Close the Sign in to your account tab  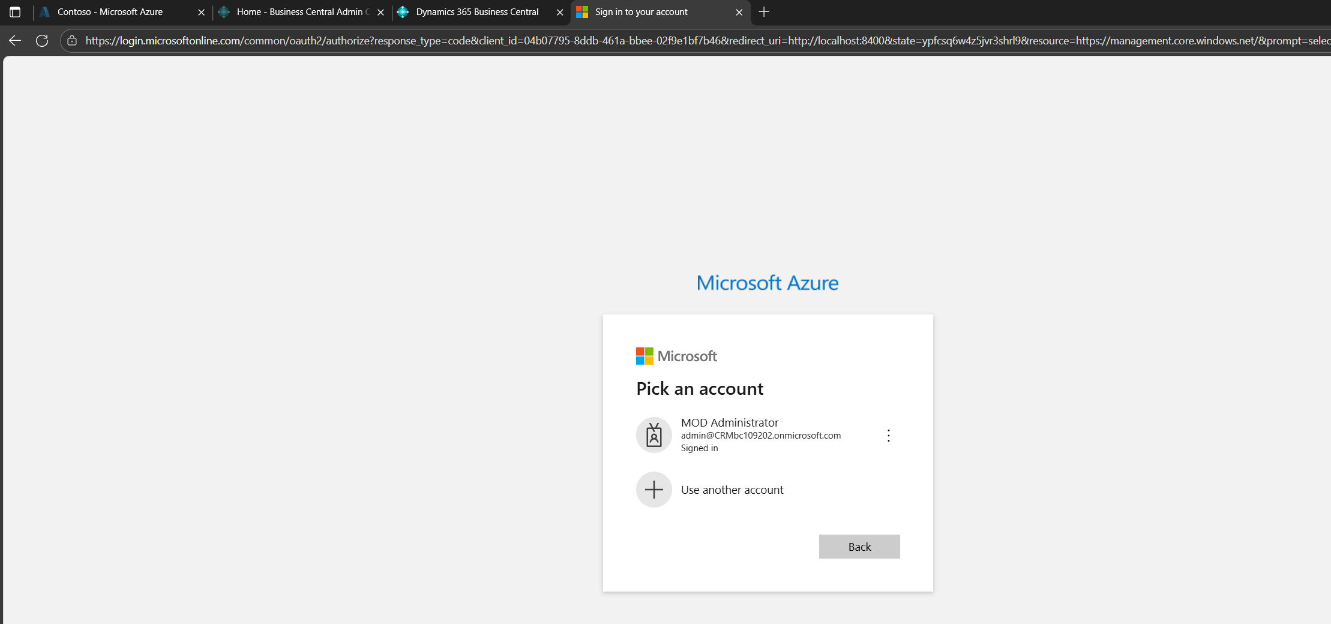coord(739,12)
